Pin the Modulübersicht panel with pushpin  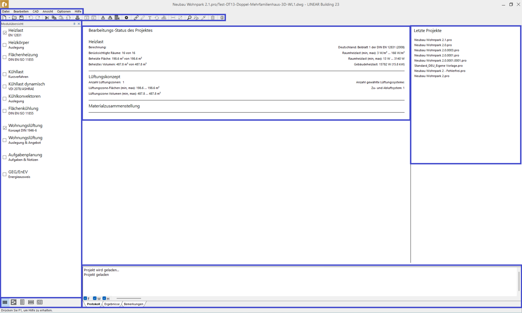[x=74, y=24]
